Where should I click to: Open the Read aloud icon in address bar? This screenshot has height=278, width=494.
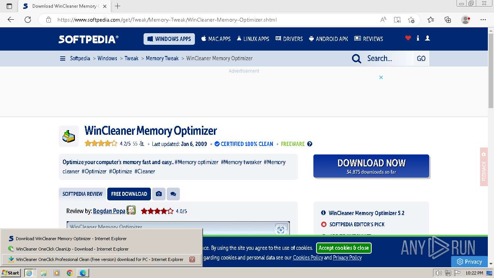tap(383, 20)
